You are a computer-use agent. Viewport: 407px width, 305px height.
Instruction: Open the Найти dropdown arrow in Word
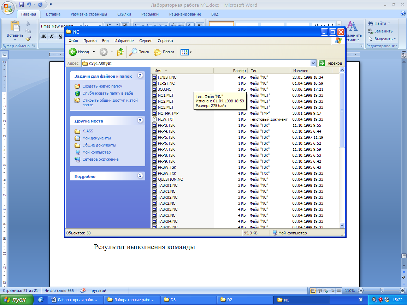[x=389, y=23]
